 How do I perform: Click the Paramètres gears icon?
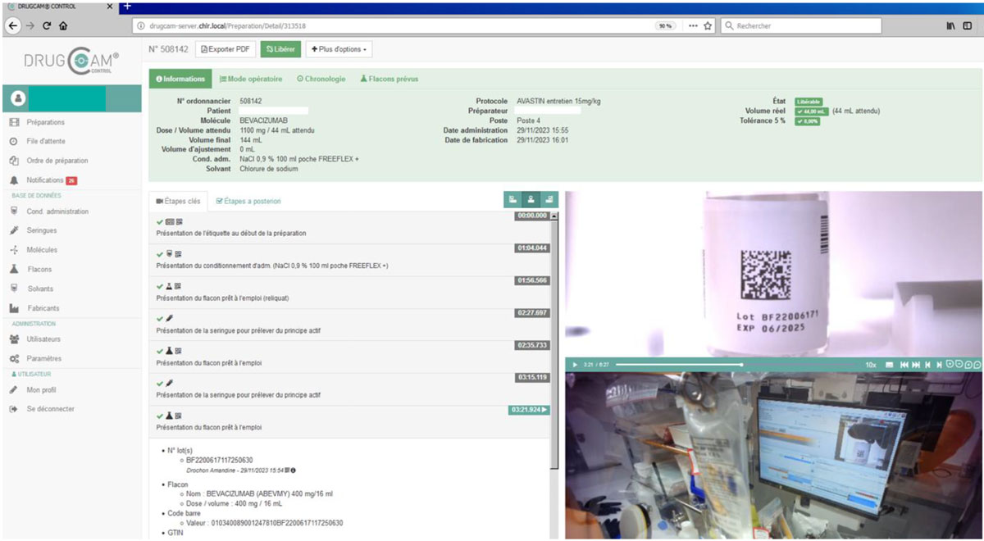[x=13, y=359]
